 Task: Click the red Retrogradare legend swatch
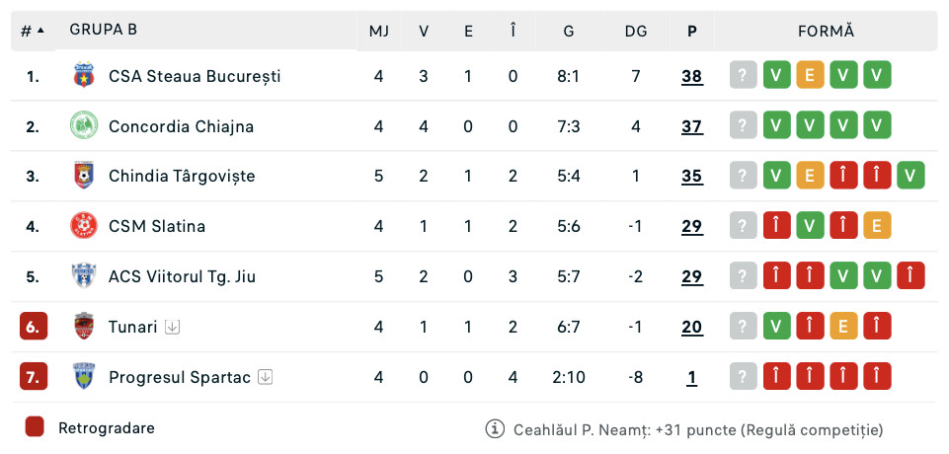(35, 427)
